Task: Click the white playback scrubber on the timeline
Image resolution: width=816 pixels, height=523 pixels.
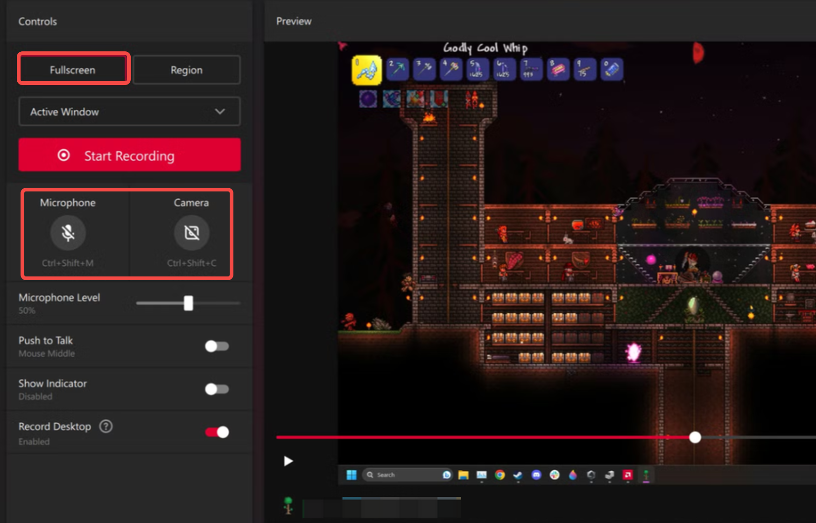Action: click(695, 438)
